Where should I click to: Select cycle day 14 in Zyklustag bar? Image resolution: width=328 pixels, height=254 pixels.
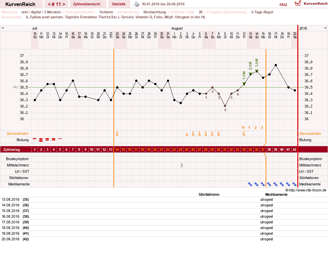(117, 149)
